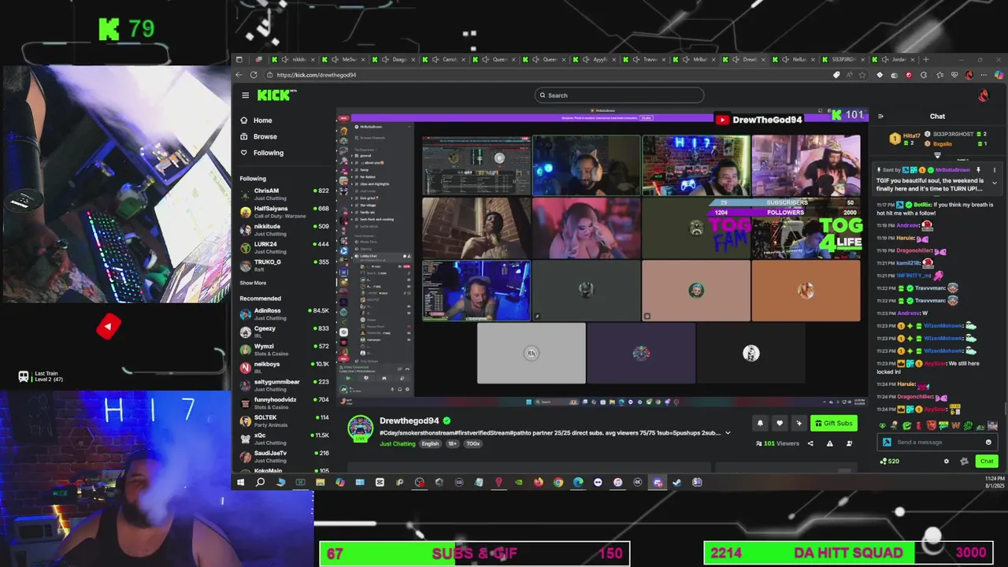This screenshot has width=1008, height=567.
Task: Toggle the notification bell for Drewthegod94
Action: (760, 423)
